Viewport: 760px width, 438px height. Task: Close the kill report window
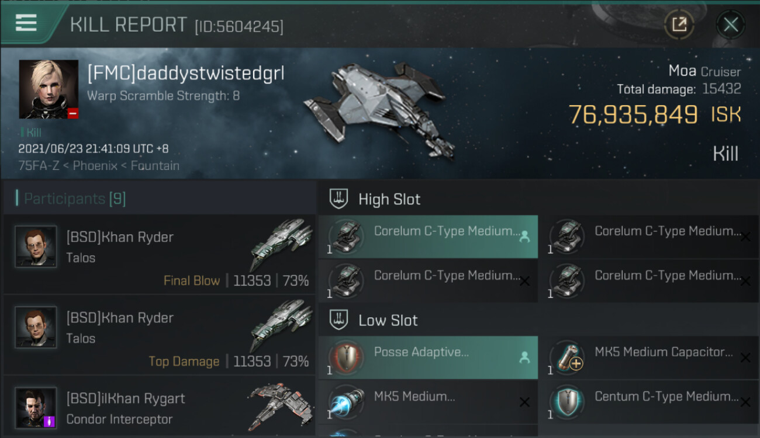click(731, 25)
